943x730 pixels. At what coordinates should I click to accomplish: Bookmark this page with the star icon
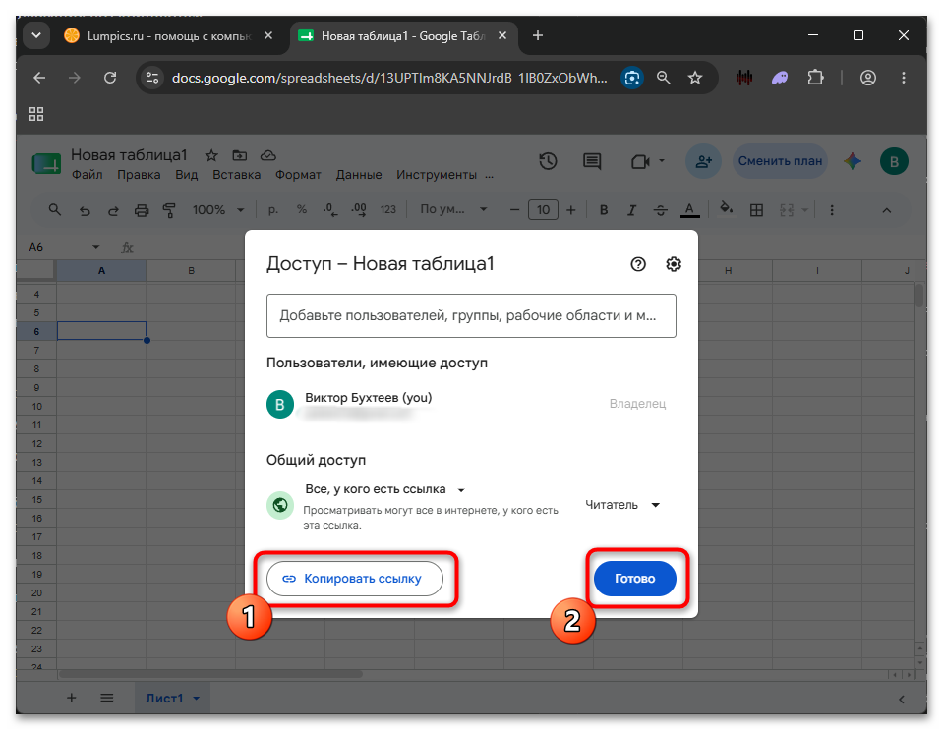[x=695, y=78]
